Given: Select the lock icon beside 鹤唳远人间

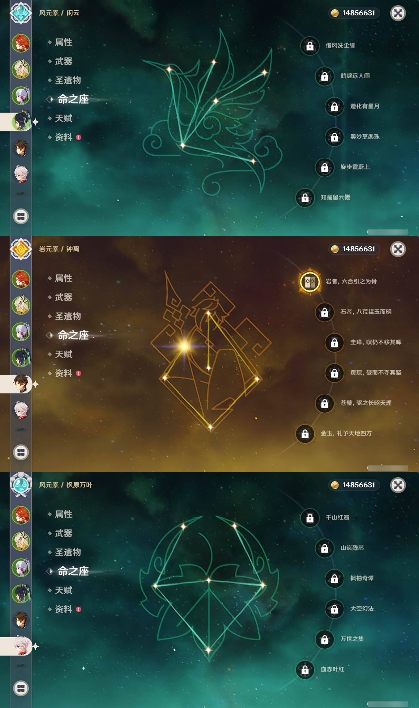Looking at the screenshot, I should tap(324, 76).
